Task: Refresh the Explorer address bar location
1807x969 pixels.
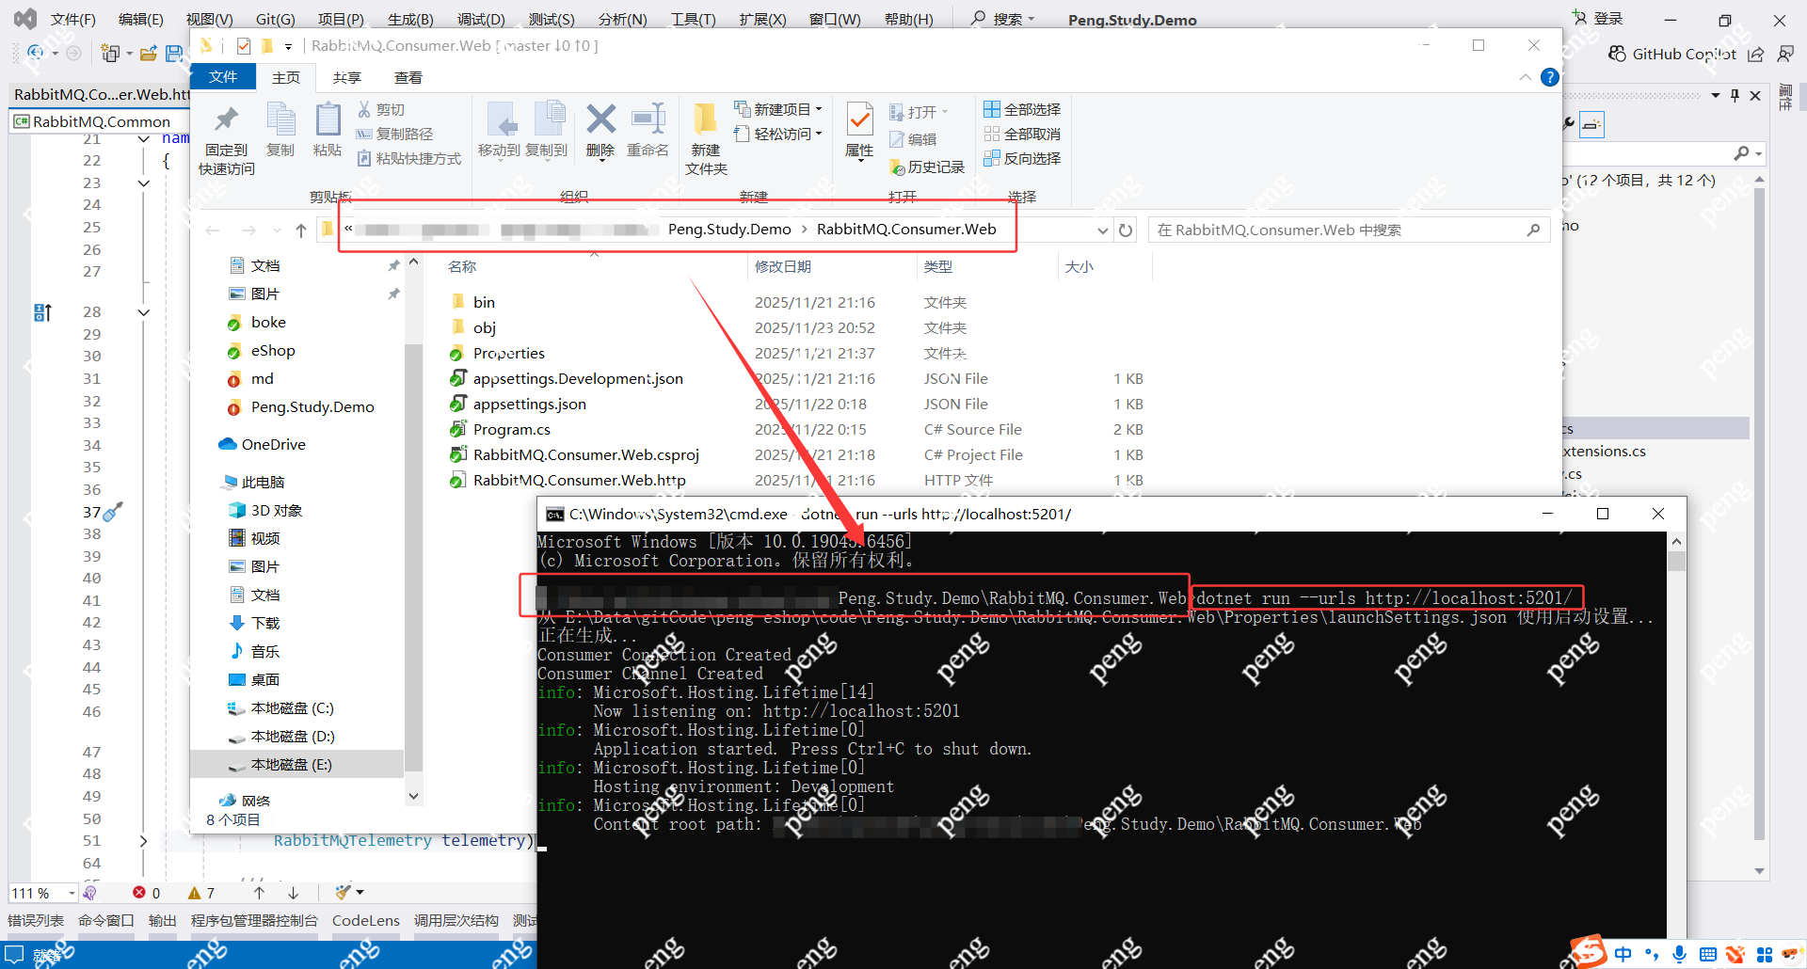Action: pyautogui.click(x=1126, y=230)
